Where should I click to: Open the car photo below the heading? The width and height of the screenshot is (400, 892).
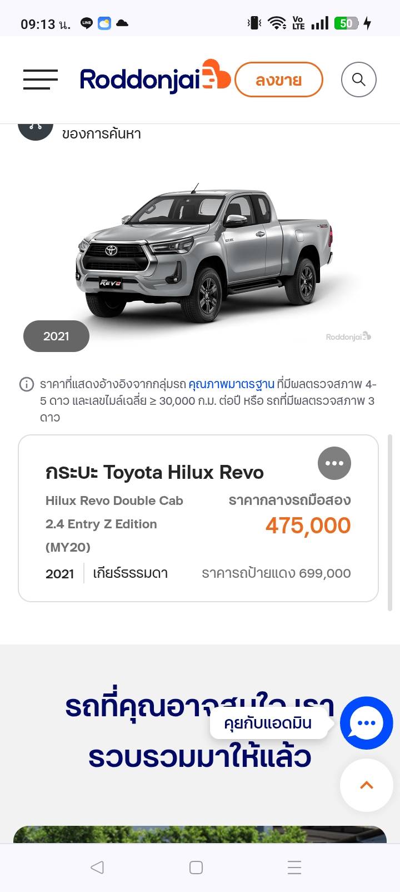click(x=200, y=834)
